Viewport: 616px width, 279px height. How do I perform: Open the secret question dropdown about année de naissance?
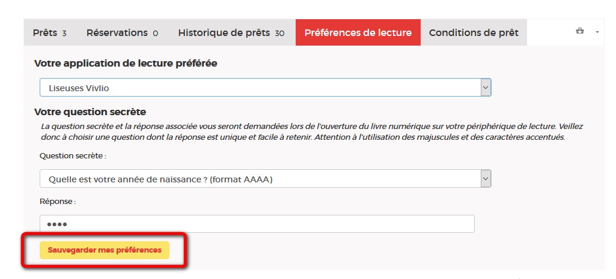click(260, 179)
